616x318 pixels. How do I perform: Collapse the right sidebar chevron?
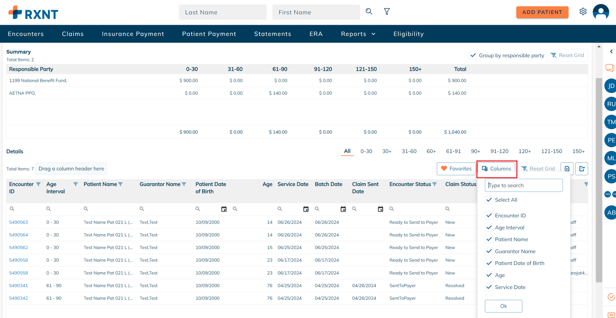click(611, 52)
